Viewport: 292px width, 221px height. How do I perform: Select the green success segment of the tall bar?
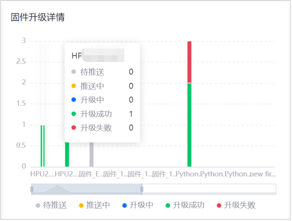189,125
